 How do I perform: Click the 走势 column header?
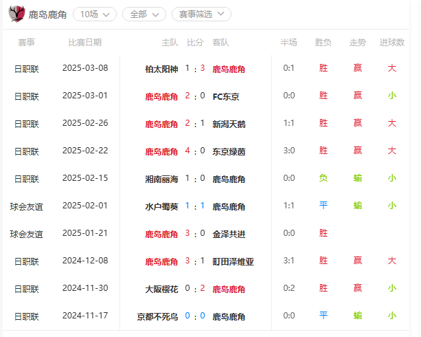357,43
